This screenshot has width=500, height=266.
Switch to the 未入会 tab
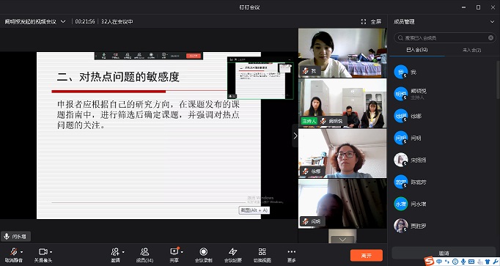pos(471,50)
